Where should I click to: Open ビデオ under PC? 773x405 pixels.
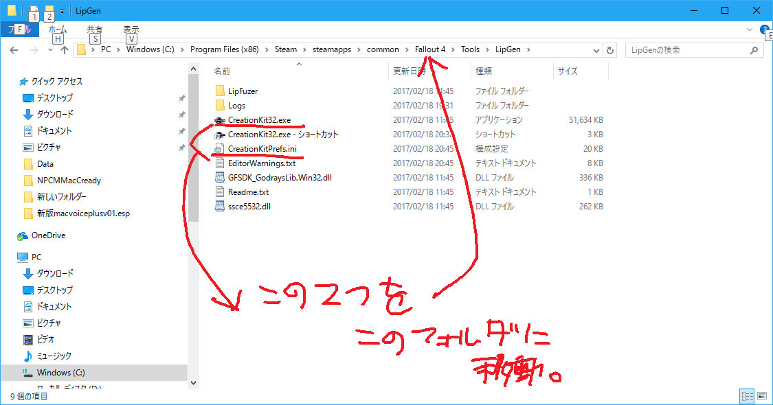[x=45, y=340]
